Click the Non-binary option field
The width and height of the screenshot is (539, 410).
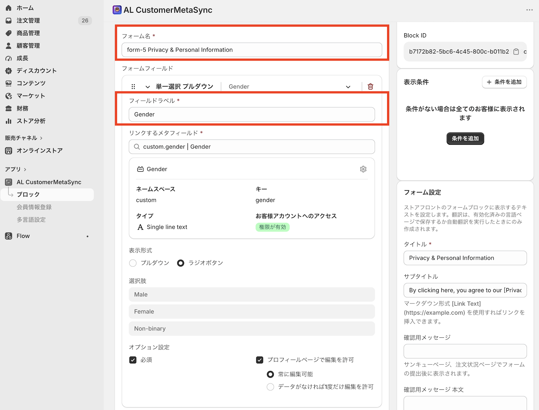(252, 328)
